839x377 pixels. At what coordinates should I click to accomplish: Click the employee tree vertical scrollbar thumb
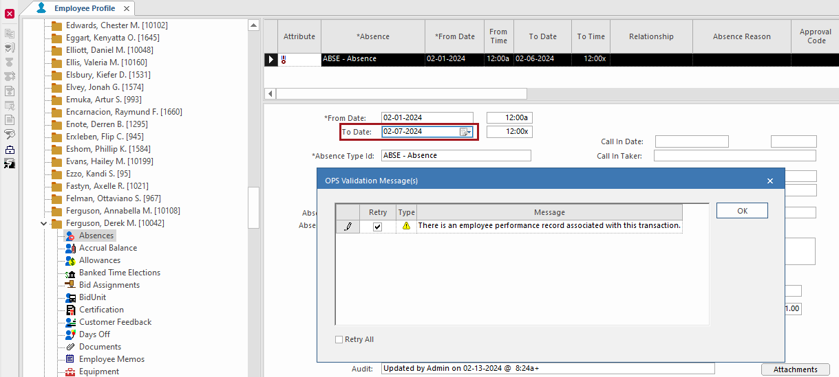[x=253, y=207]
